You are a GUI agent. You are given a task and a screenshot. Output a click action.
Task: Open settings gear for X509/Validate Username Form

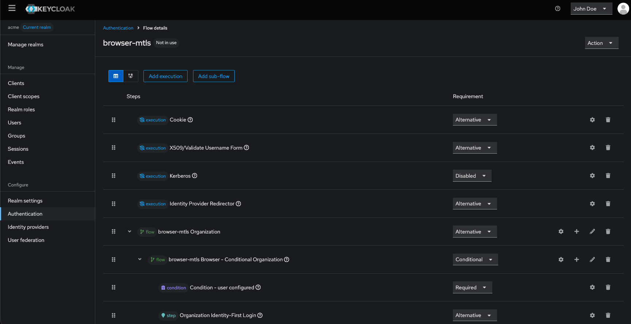[592, 148]
